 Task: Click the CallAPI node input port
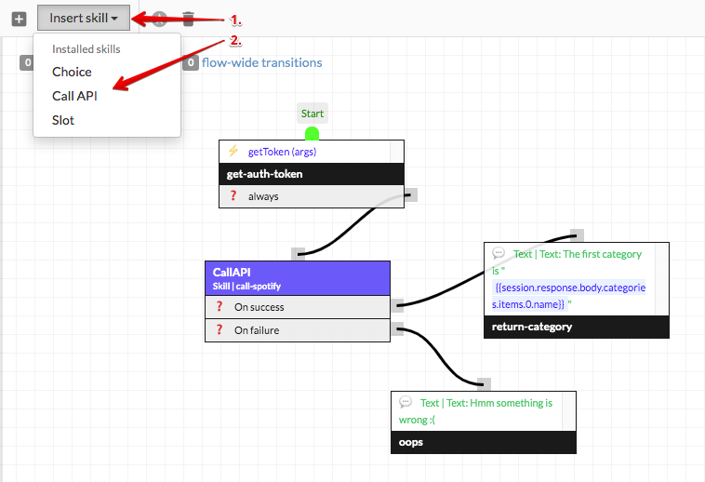coord(299,254)
